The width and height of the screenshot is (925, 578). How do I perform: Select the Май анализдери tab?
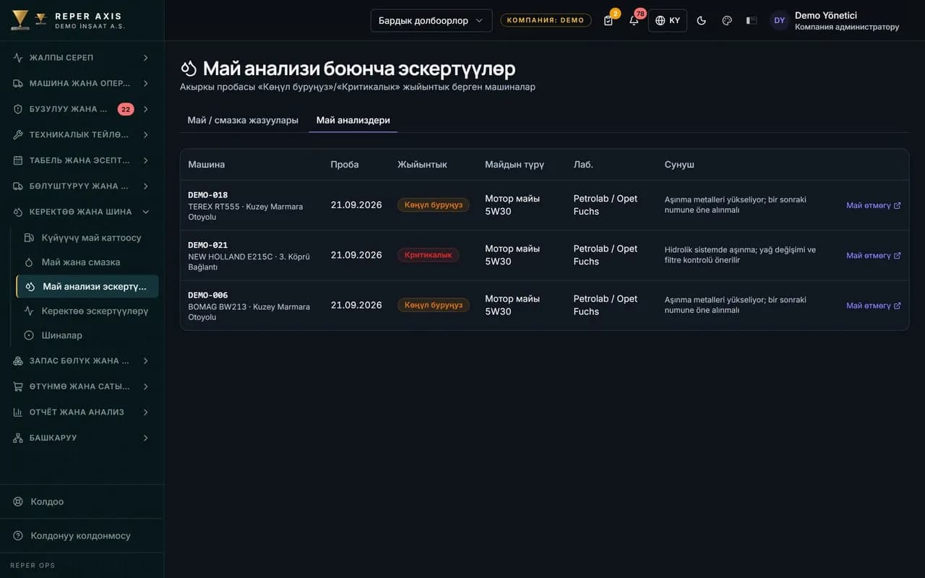(353, 120)
